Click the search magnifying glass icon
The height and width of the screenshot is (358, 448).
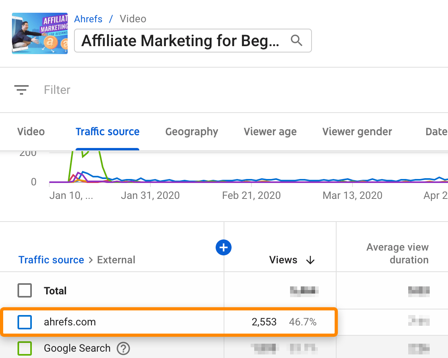coord(296,41)
